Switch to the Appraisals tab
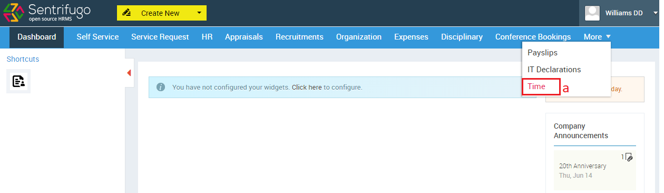The width and height of the screenshot is (664, 193). pos(244,37)
